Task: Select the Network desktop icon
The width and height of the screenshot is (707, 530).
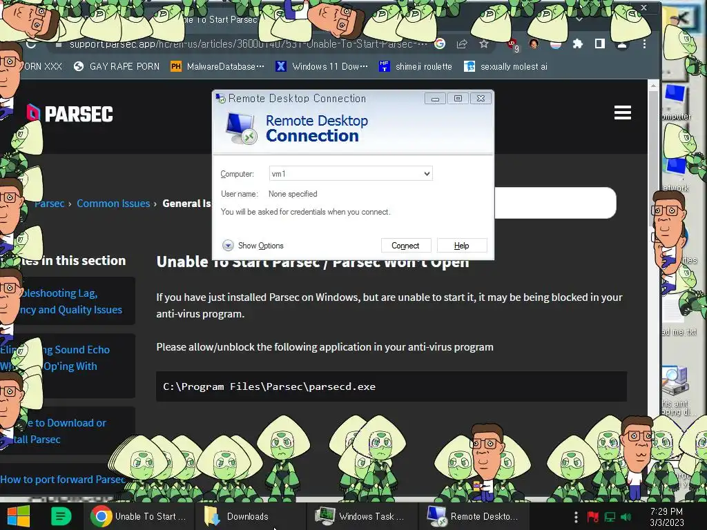Action: 675,175
